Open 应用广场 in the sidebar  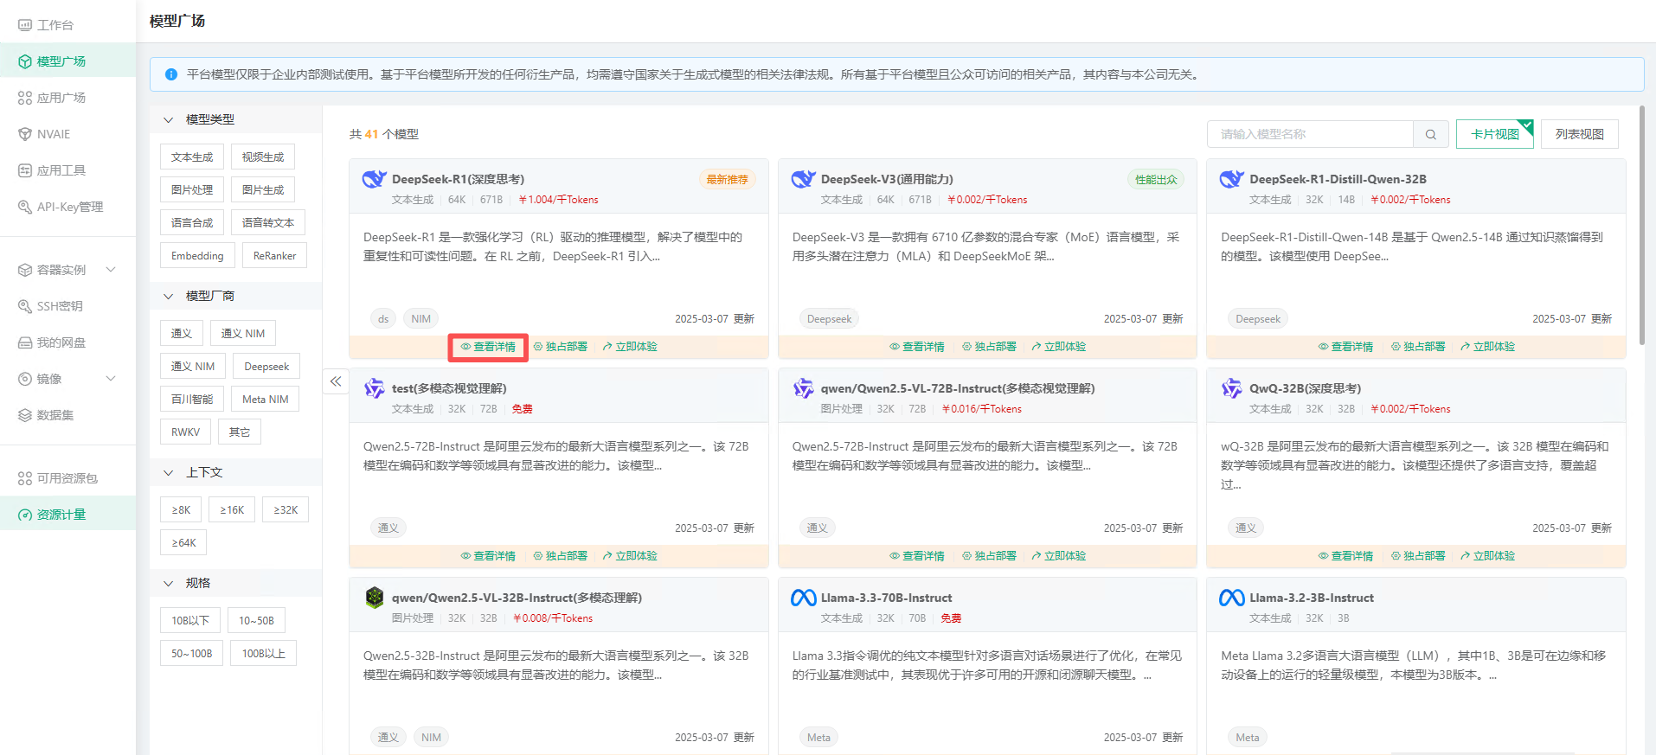[x=61, y=98]
